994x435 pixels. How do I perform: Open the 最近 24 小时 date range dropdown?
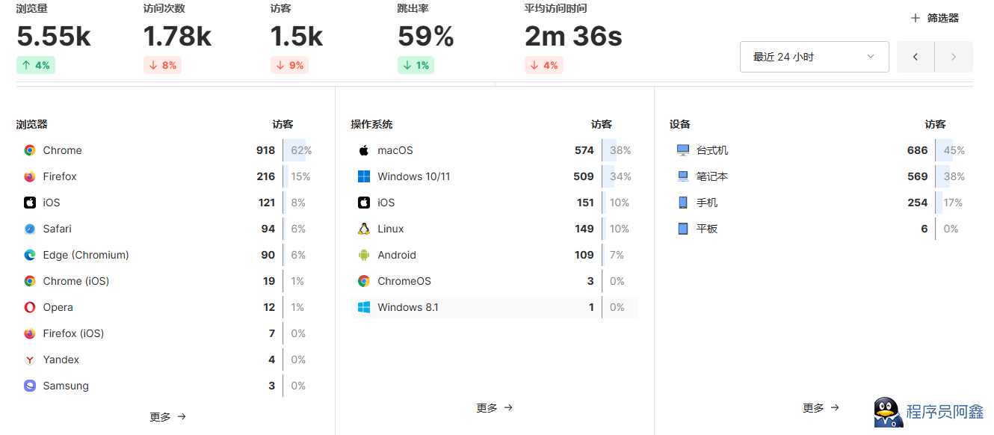point(814,57)
